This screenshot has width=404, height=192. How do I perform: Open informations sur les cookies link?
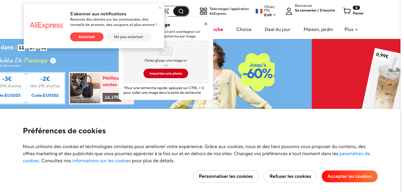pyautogui.click(x=101, y=161)
